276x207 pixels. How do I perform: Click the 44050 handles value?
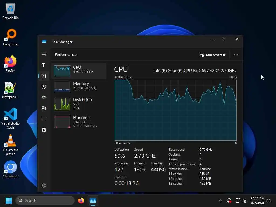[158, 170]
